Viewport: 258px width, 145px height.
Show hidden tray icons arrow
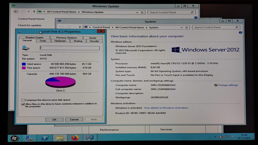215,137
